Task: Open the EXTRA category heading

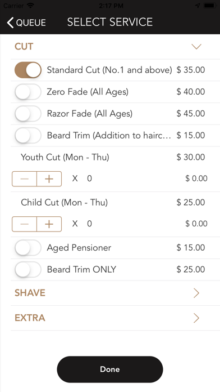Action: (30, 318)
